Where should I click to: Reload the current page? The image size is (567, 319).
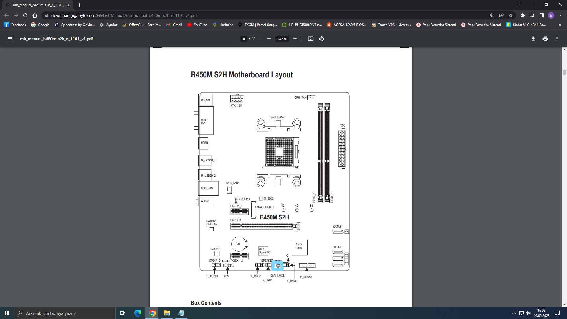pos(25,15)
